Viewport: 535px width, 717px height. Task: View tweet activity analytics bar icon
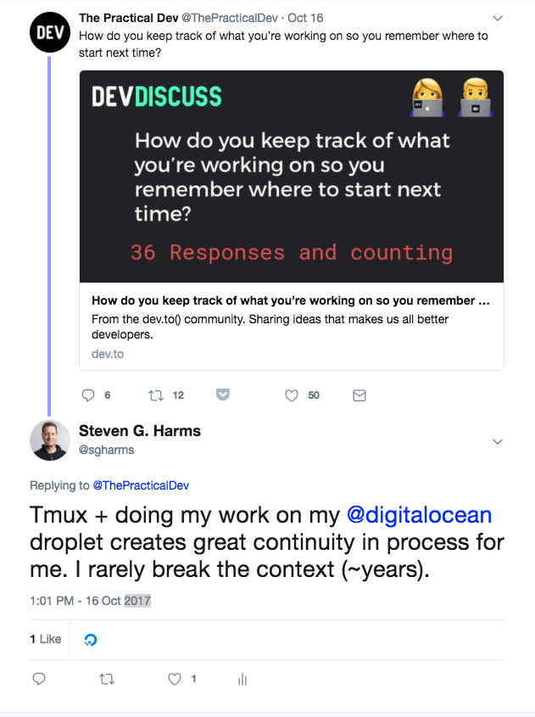[242, 679]
